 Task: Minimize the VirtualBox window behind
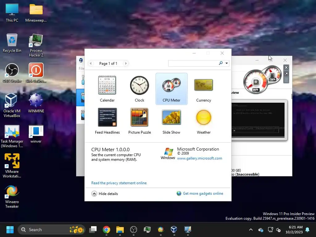tap(257, 60)
